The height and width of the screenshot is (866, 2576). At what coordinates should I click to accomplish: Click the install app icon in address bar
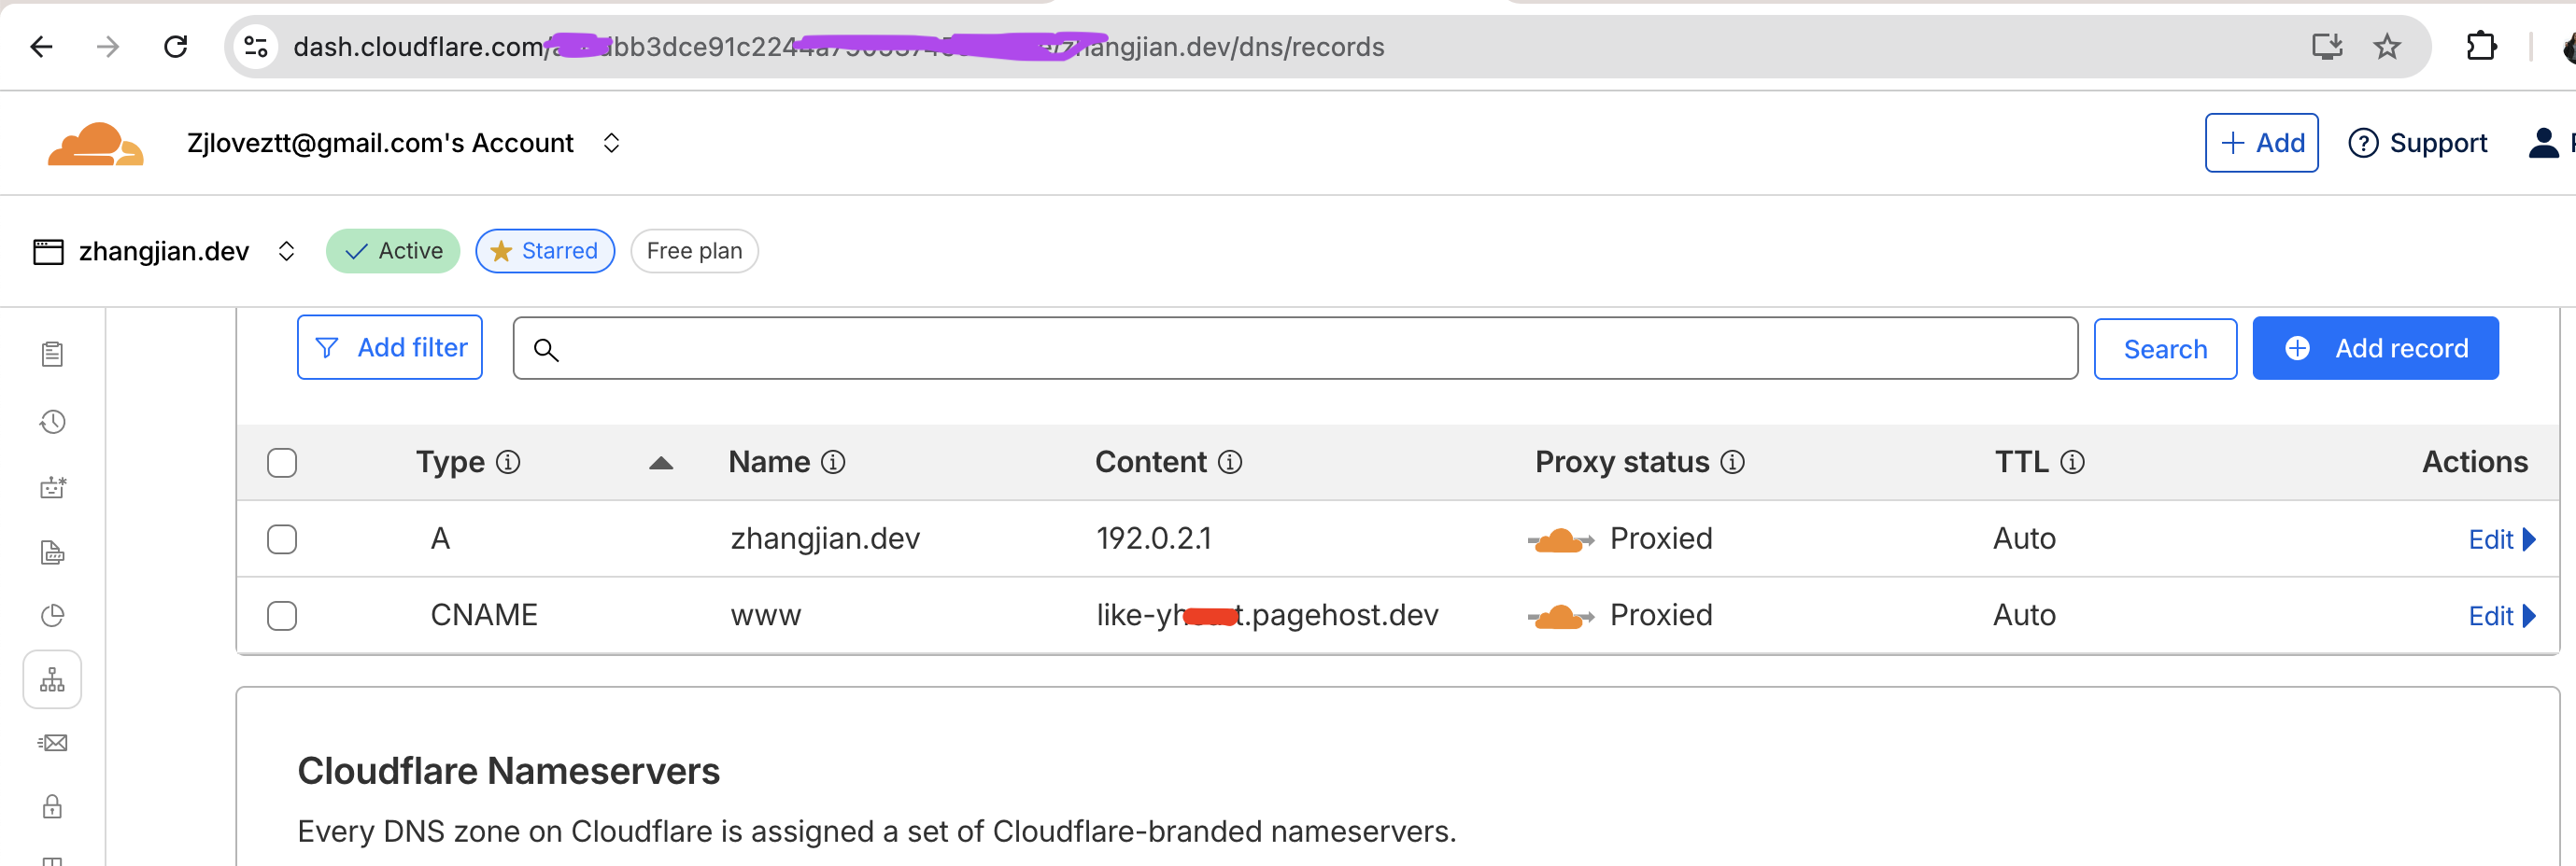point(2327,46)
